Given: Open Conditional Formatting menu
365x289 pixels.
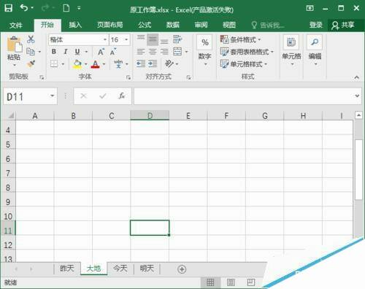Looking at the screenshot, I should point(240,39).
